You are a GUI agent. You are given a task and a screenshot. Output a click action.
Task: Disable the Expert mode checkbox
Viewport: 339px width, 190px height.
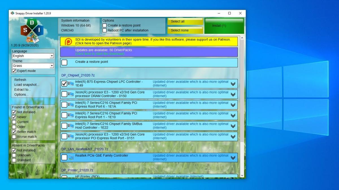tap(14, 71)
